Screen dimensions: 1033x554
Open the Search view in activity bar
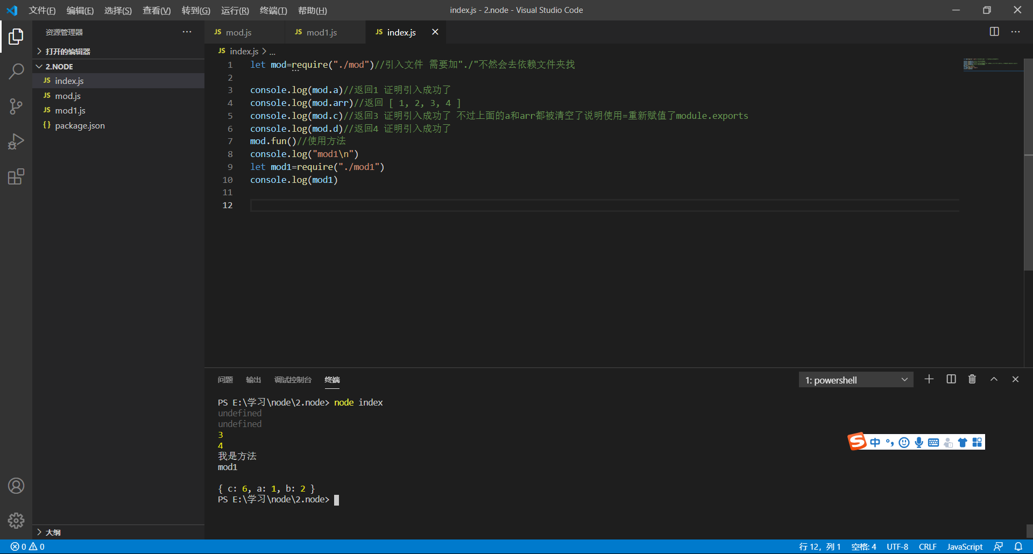coord(16,71)
